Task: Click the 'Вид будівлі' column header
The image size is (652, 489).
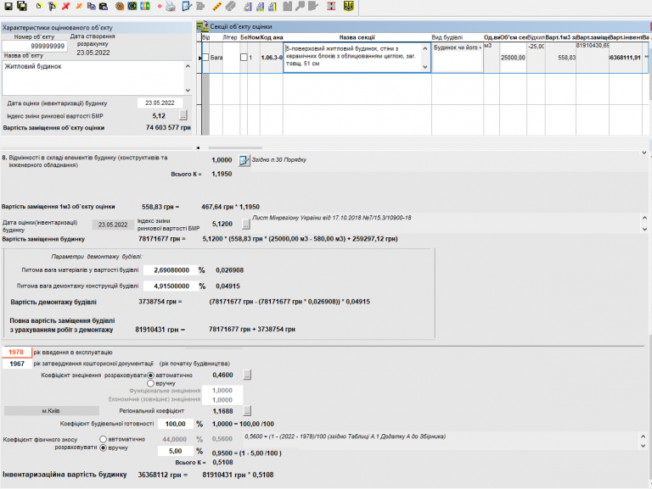Action: click(457, 37)
